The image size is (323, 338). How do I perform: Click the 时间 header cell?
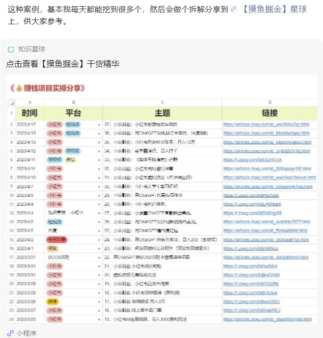click(30, 113)
